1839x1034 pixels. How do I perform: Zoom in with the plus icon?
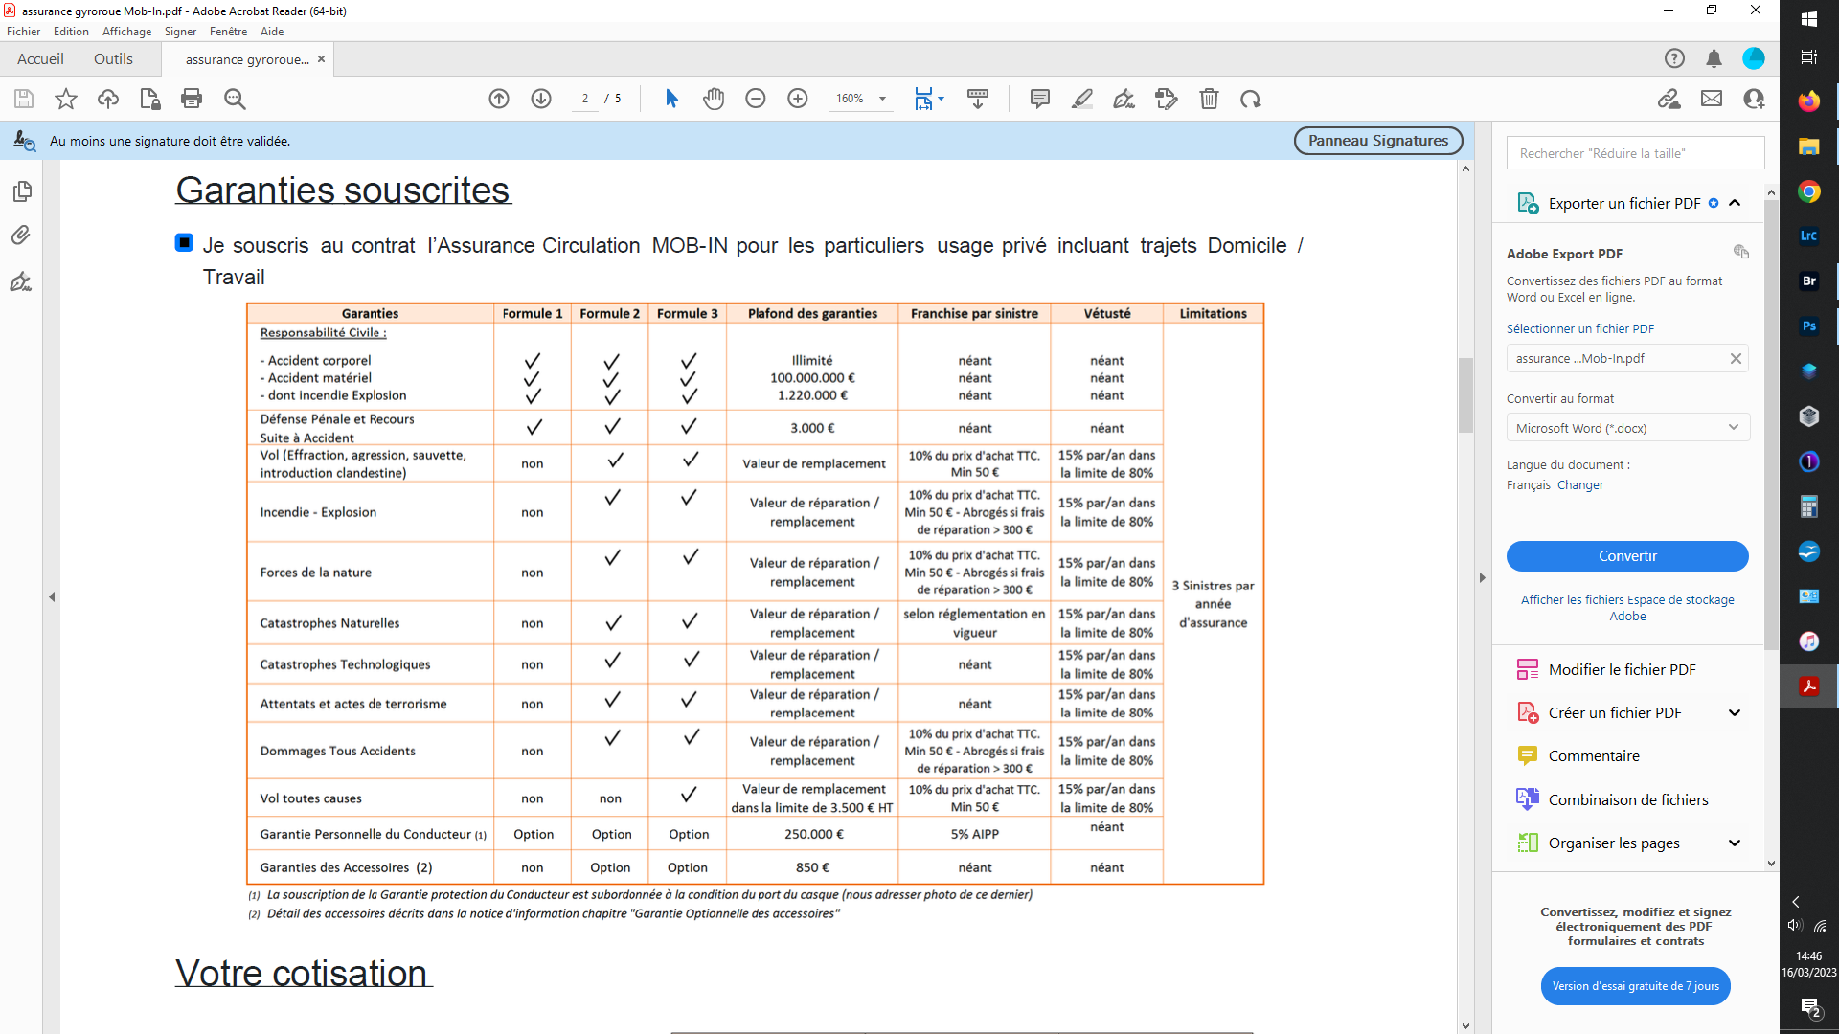coord(798,99)
